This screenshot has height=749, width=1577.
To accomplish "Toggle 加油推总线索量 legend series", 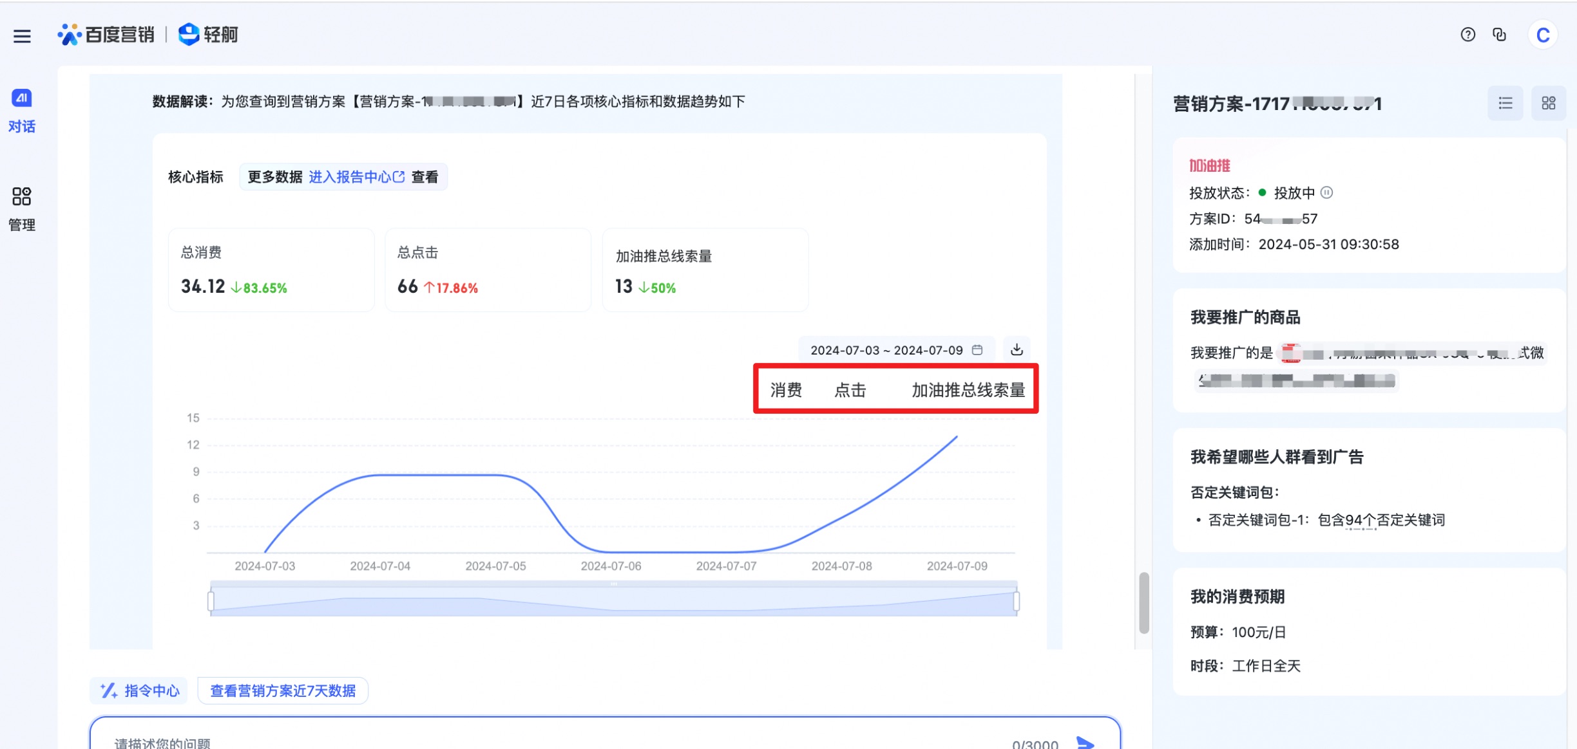I will click(x=968, y=390).
